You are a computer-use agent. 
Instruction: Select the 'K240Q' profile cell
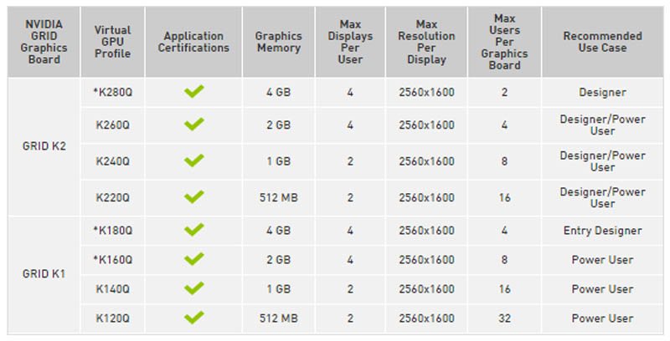click(113, 161)
